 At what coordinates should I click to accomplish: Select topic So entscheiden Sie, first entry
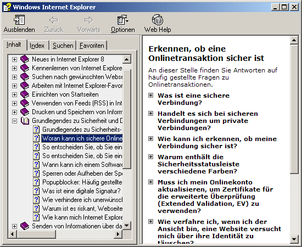click(x=82, y=147)
